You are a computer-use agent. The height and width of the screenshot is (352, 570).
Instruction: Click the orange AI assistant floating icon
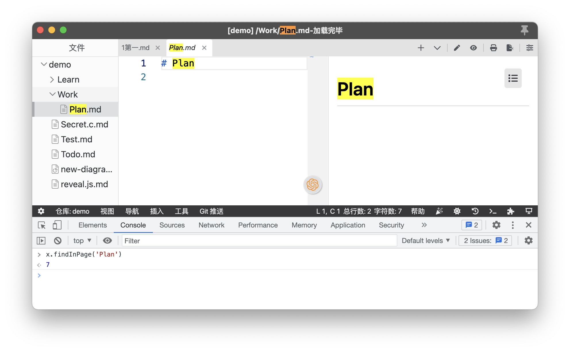pyautogui.click(x=313, y=185)
